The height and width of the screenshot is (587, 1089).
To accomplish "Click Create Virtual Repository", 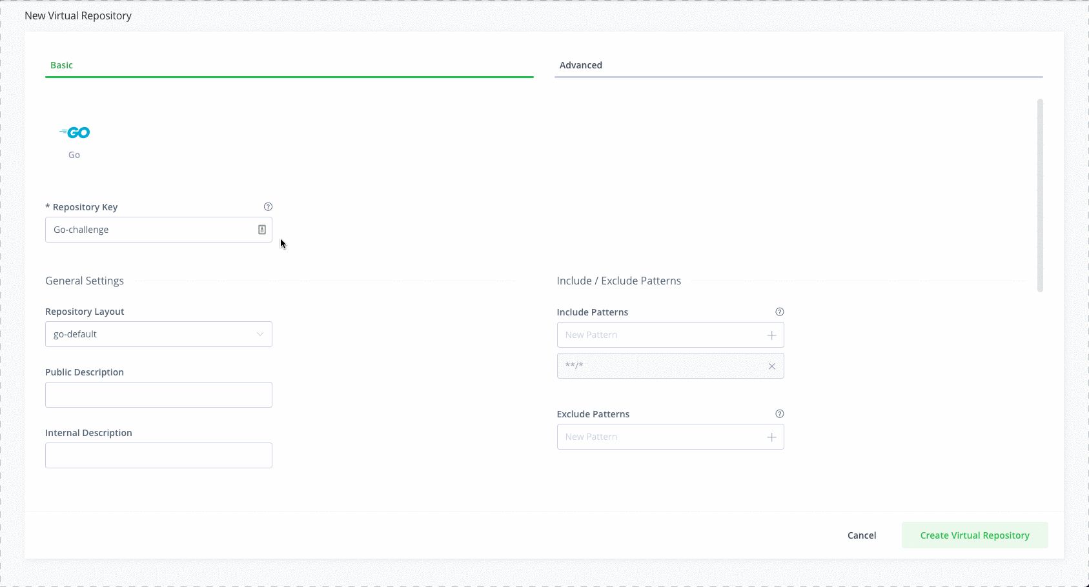I will click(975, 535).
